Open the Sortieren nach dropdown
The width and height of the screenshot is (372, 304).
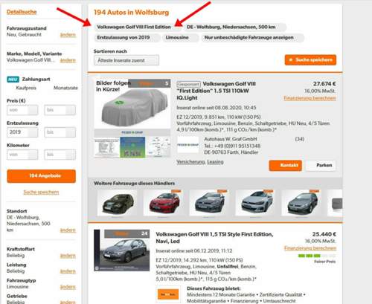(x=126, y=60)
